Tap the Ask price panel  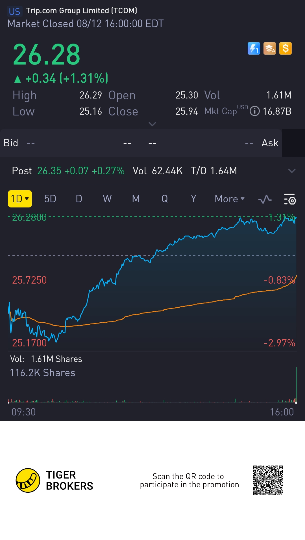(x=211, y=143)
